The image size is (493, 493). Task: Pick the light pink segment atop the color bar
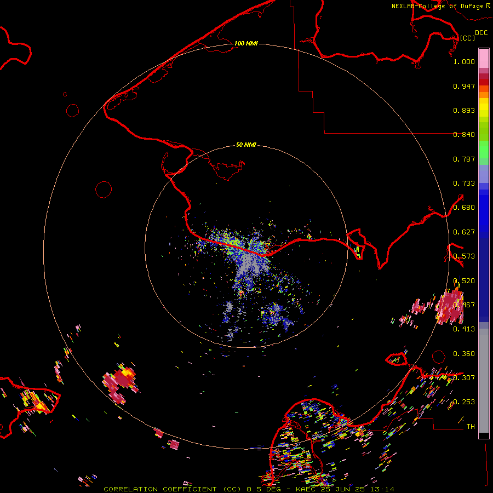tap(484, 59)
